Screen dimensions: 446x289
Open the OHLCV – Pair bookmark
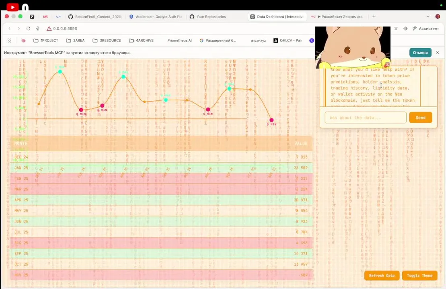288,40
